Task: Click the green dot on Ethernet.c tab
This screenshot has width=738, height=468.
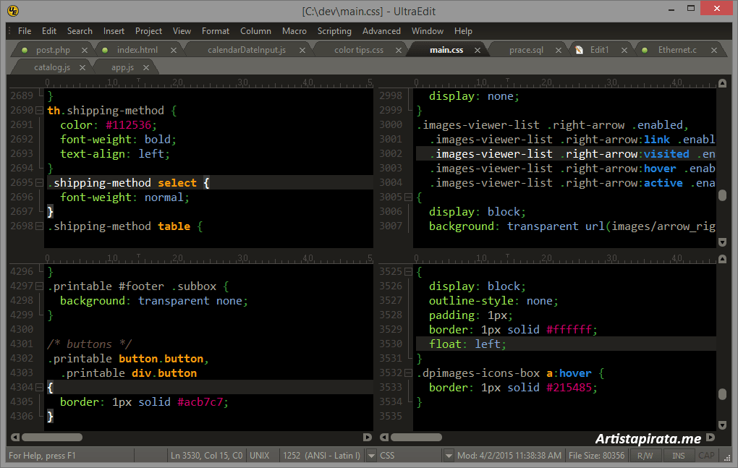Action: click(645, 50)
